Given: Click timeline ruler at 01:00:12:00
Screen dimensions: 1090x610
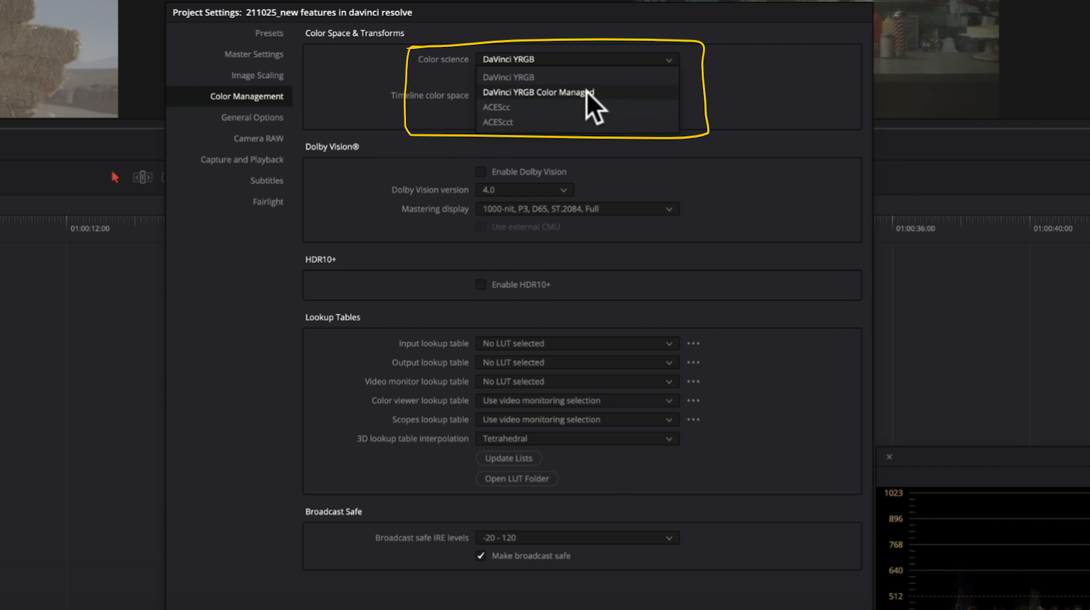Looking at the screenshot, I should coord(90,229).
